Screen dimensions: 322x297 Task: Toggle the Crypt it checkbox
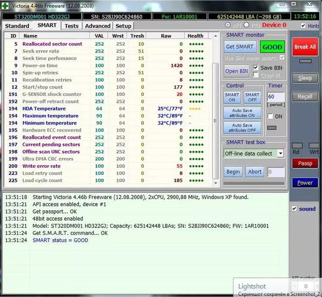point(256,75)
